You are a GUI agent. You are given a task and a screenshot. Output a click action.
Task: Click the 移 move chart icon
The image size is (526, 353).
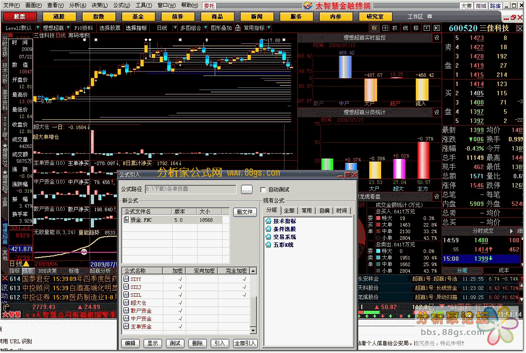(416, 28)
